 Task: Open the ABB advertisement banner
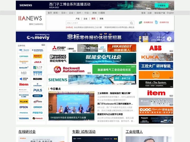click(156, 48)
